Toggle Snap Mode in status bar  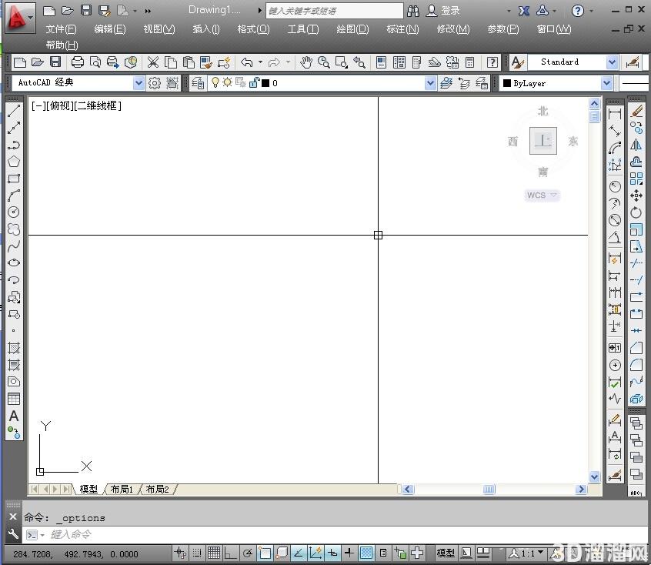tap(197, 553)
